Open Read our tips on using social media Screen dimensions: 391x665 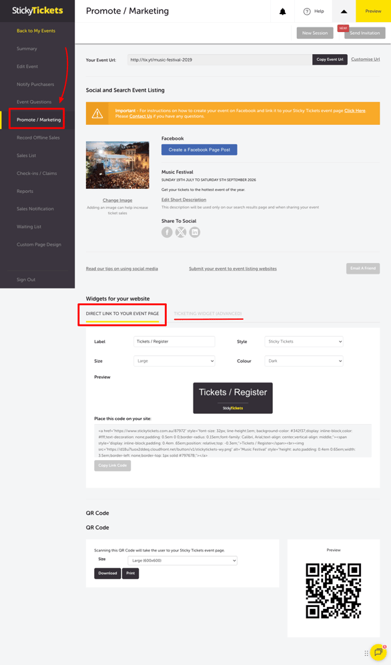122,269
